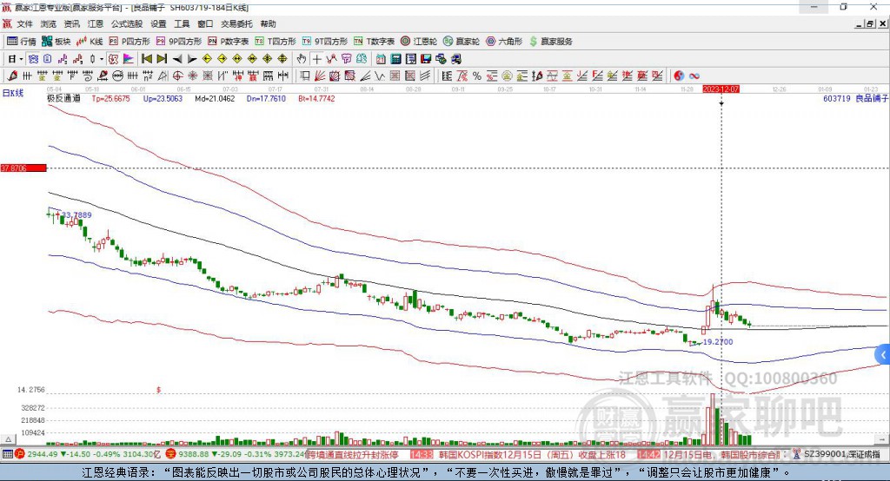Click the floppy disk save icon
890x481 pixels.
[426, 59]
